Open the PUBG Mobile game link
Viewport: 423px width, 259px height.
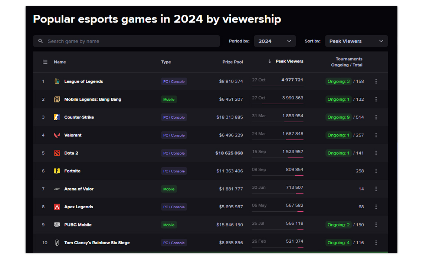(78, 225)
